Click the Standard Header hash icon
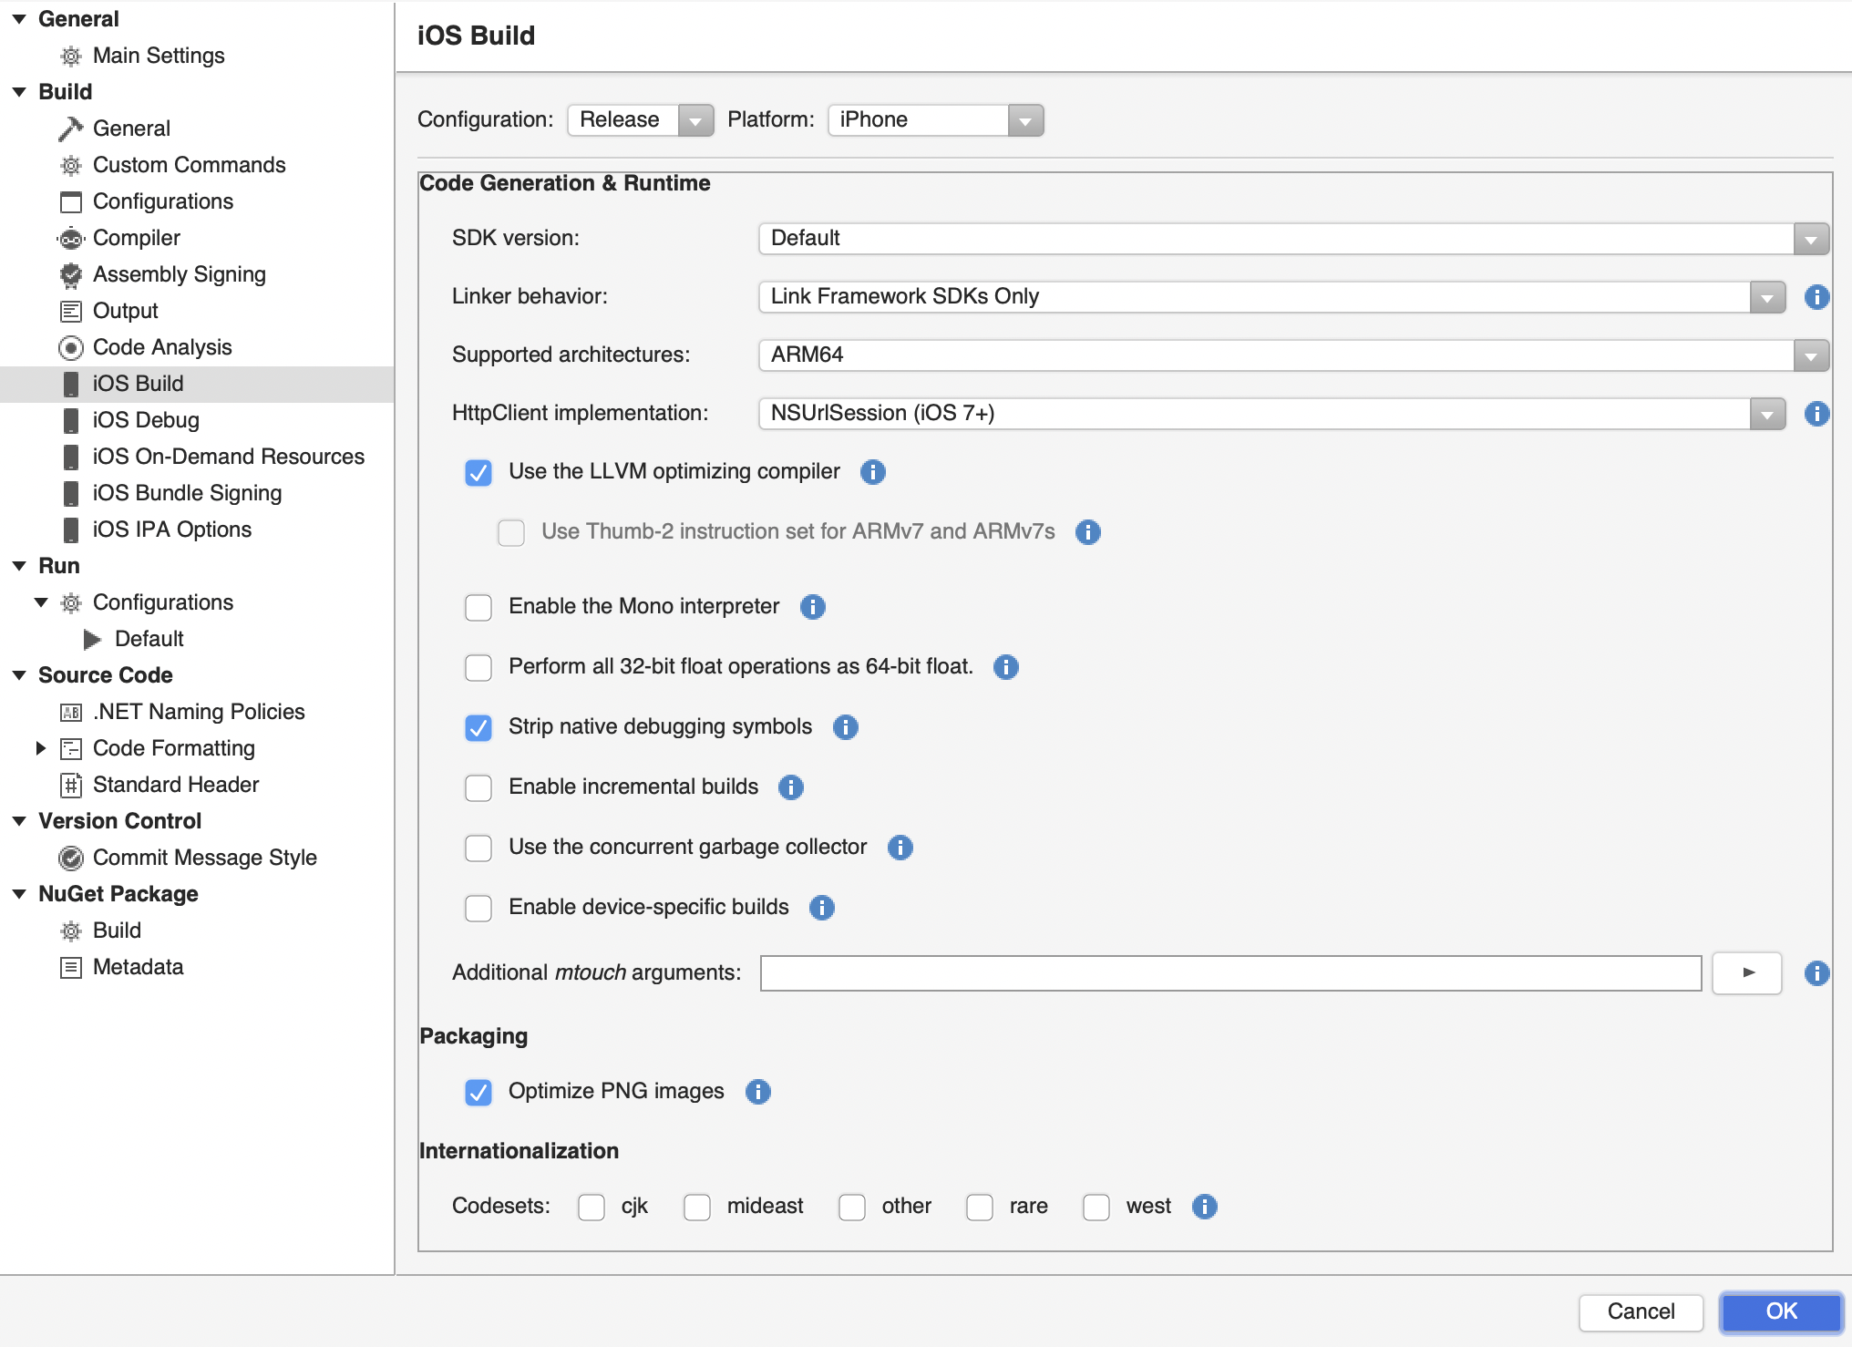 pos(70,785)
